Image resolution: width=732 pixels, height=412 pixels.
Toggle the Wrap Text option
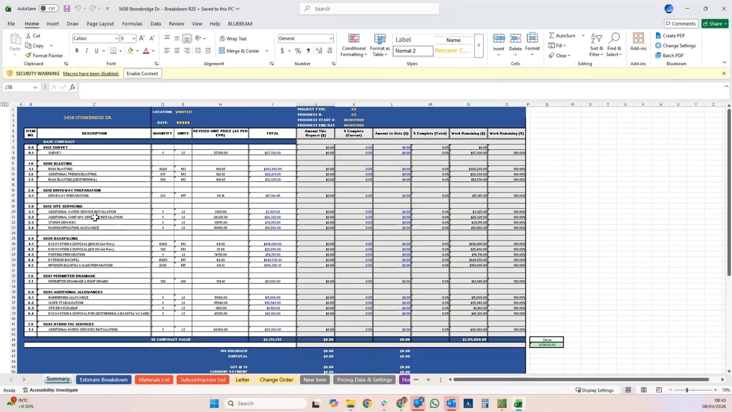(233, 39)
